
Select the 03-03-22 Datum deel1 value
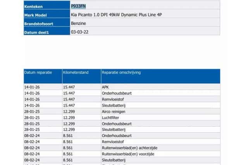point(79,32)
